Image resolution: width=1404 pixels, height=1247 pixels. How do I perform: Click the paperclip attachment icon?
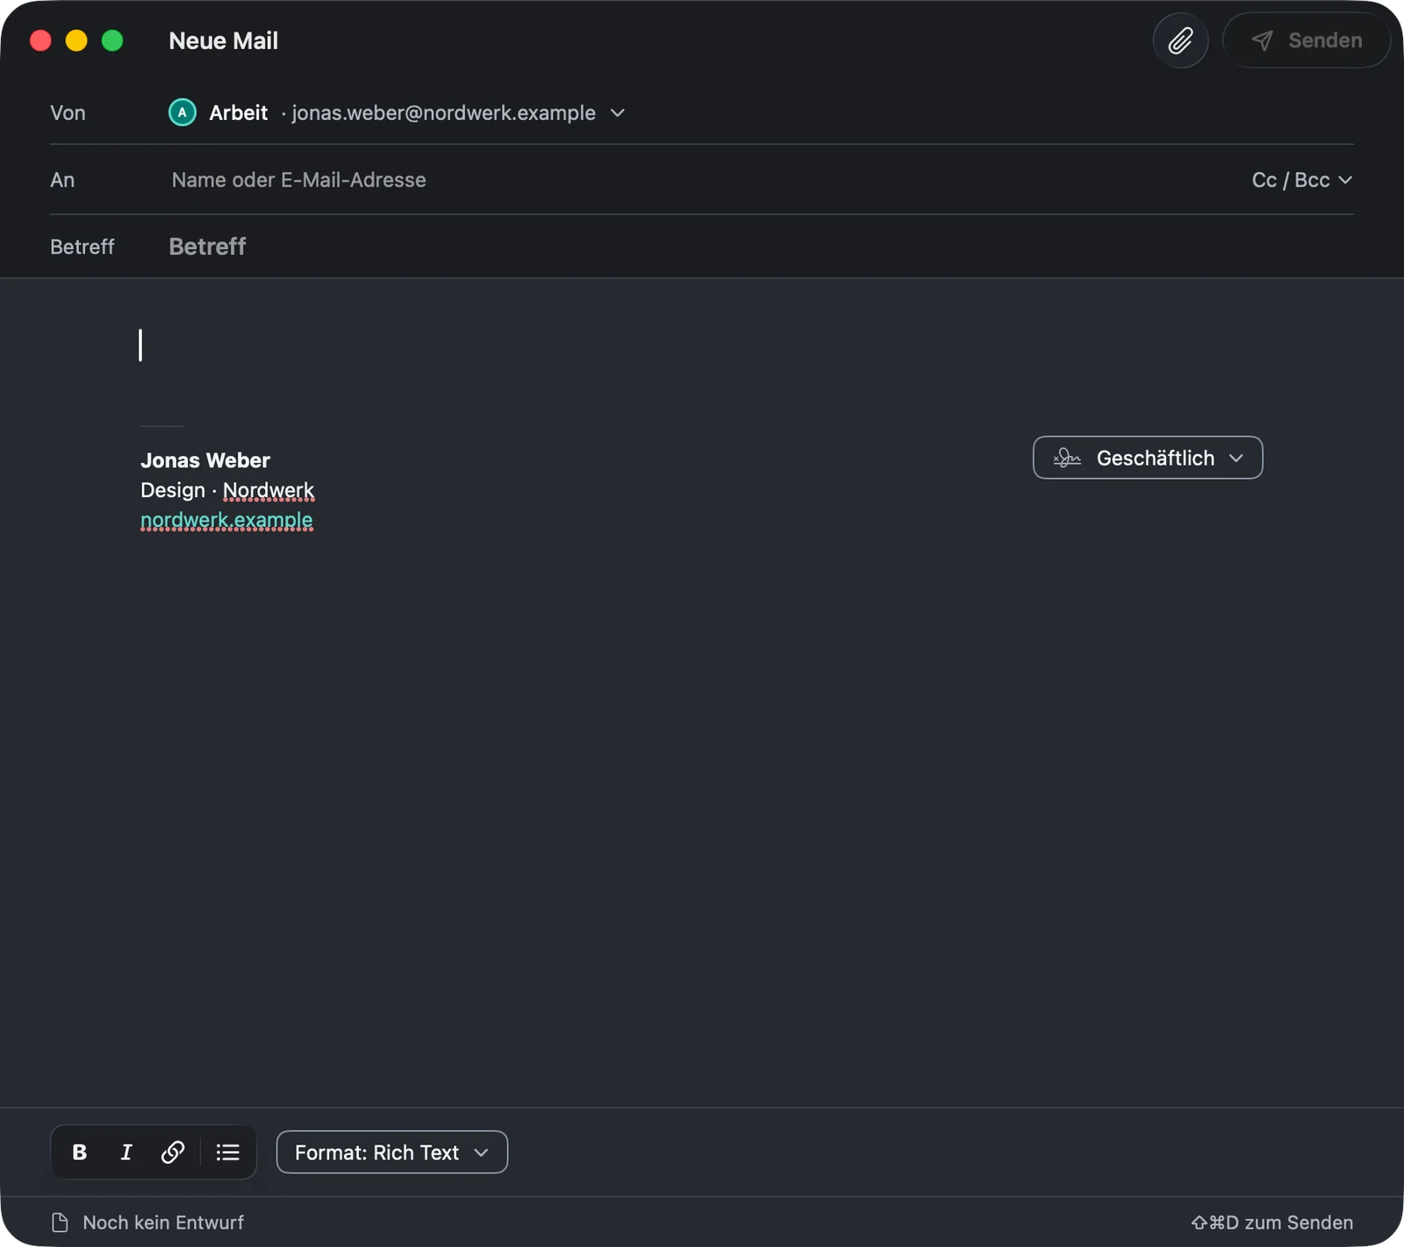[1180, 40]
